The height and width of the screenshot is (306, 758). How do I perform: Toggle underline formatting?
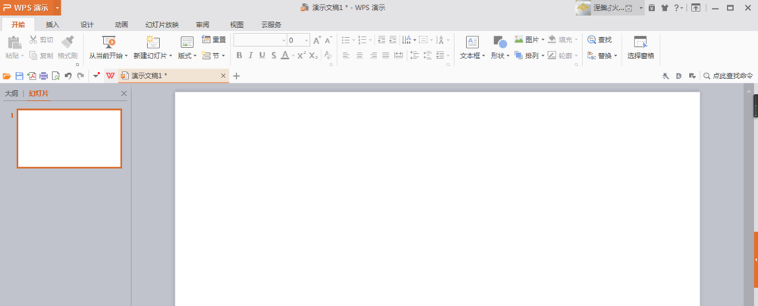pyautogui.click(x=262, y=55)
